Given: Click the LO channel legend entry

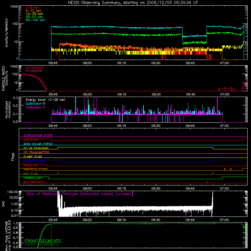Looking at the screenshot, I should [x=35, y=67].
